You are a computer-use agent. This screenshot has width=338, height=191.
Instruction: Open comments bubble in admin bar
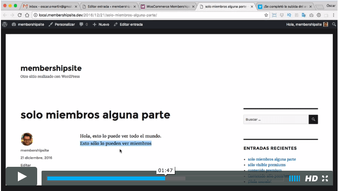(84, 24)
